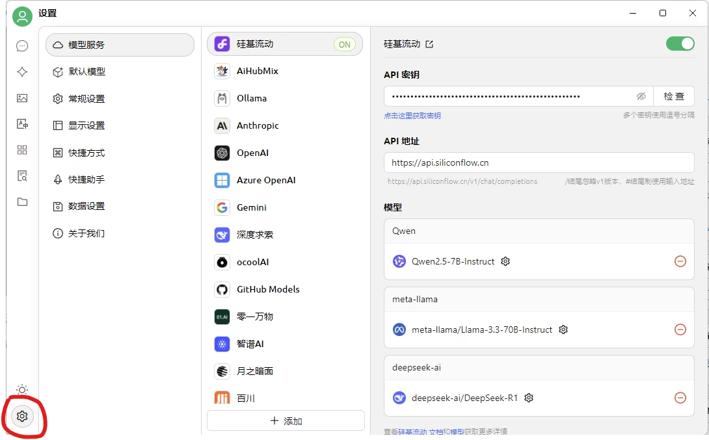Select Anthropic from the provider list
The height and width of the screenshot is (440, 709).
258,125
